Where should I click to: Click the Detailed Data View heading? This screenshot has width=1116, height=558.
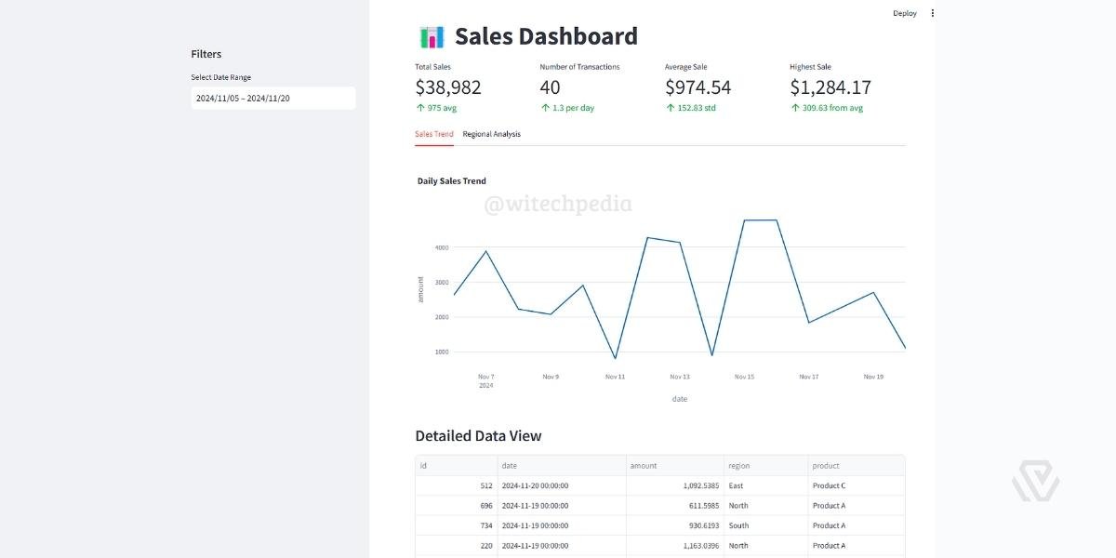(478, 435)
